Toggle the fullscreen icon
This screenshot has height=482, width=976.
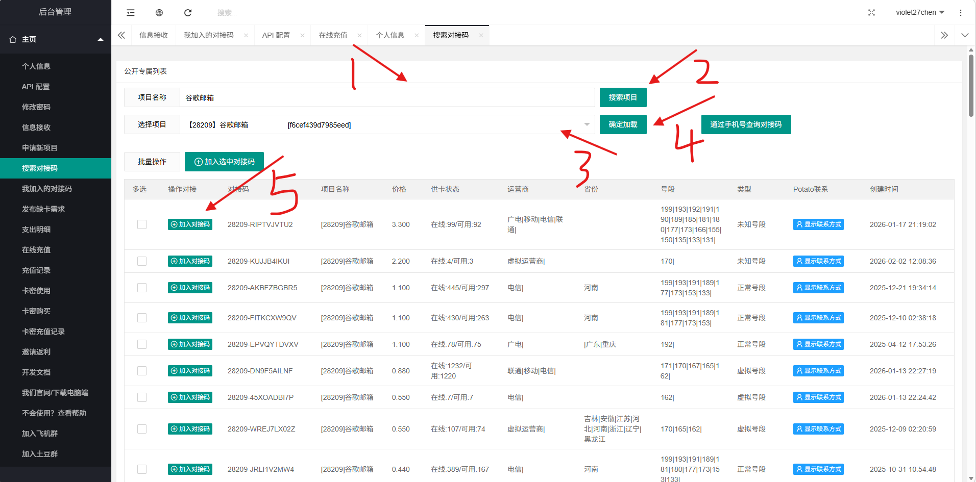[x=871, y=13]
